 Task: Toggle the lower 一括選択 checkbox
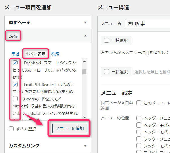(107, 72)
